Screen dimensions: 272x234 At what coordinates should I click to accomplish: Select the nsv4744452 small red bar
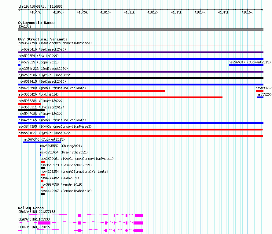tap(42, 181)
